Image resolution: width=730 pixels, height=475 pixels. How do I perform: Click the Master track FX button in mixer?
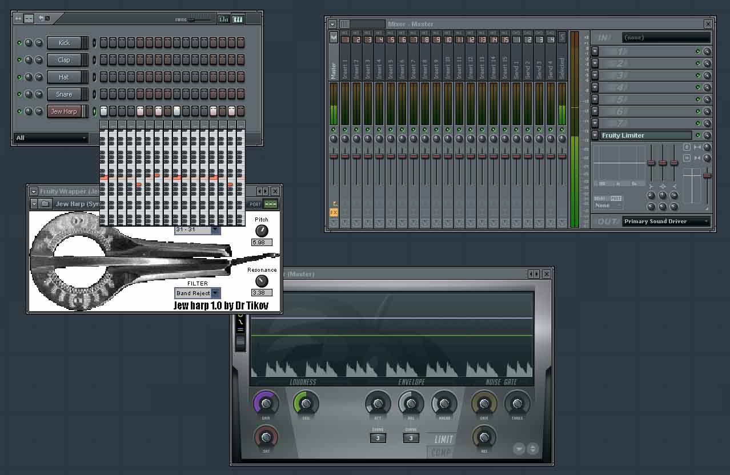(x=334, y=212)
